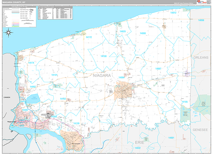Select ZIP code 14094 label
This screenshot has height=154, width=213.
122,77
